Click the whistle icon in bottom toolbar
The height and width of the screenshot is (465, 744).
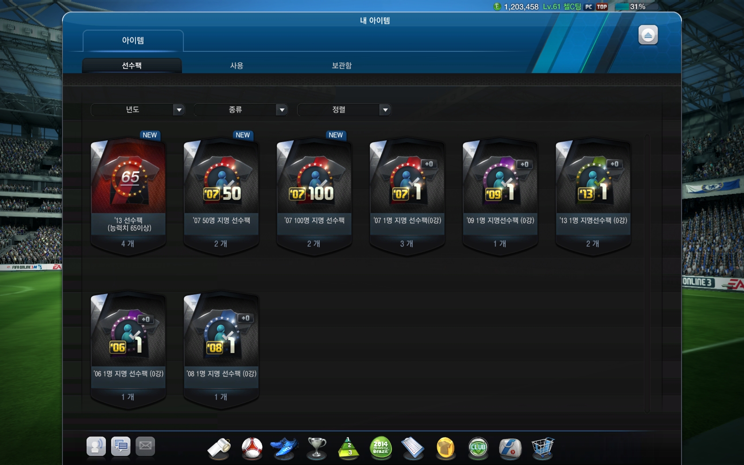(x=220, y=448)
